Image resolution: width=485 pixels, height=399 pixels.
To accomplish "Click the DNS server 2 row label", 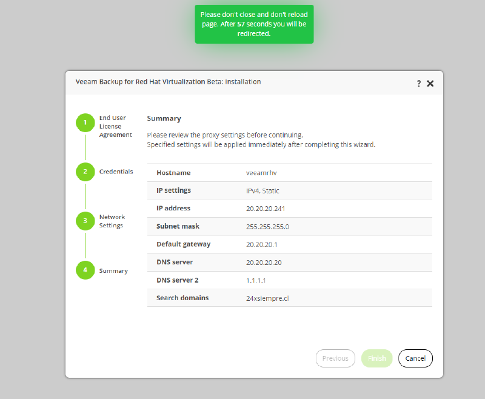I will [177, 280].
